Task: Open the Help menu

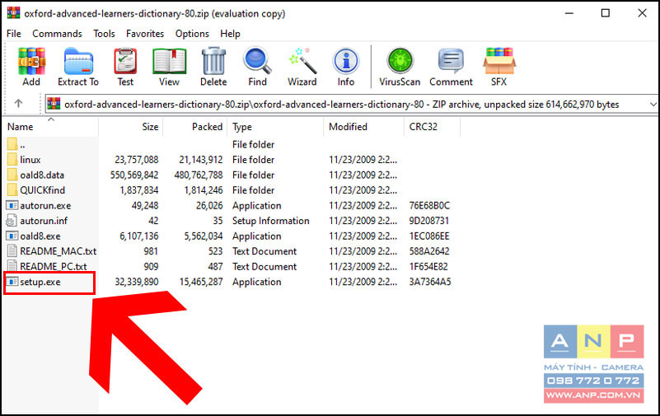Action: click(x=230, y=34)
